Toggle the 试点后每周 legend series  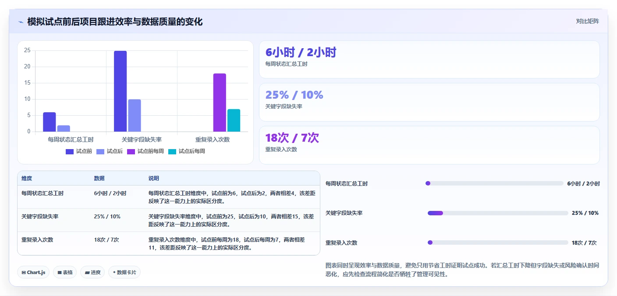[x=187, y=151]
